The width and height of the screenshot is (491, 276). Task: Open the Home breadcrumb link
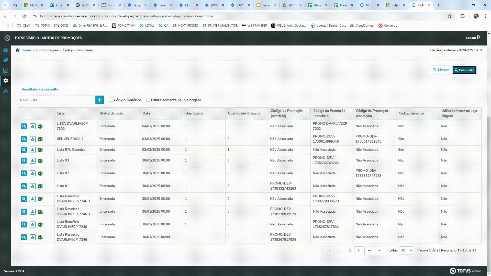(26, 50)
